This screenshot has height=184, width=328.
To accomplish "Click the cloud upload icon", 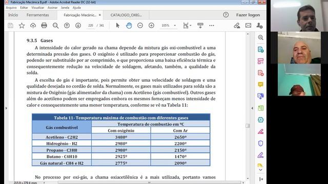I will click(x=33, y=26).
